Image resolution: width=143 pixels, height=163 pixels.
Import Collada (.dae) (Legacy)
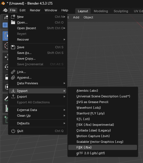103,130
